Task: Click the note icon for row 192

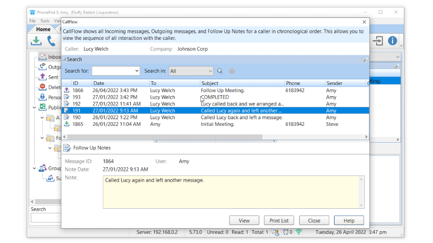Action: (67, 104)
